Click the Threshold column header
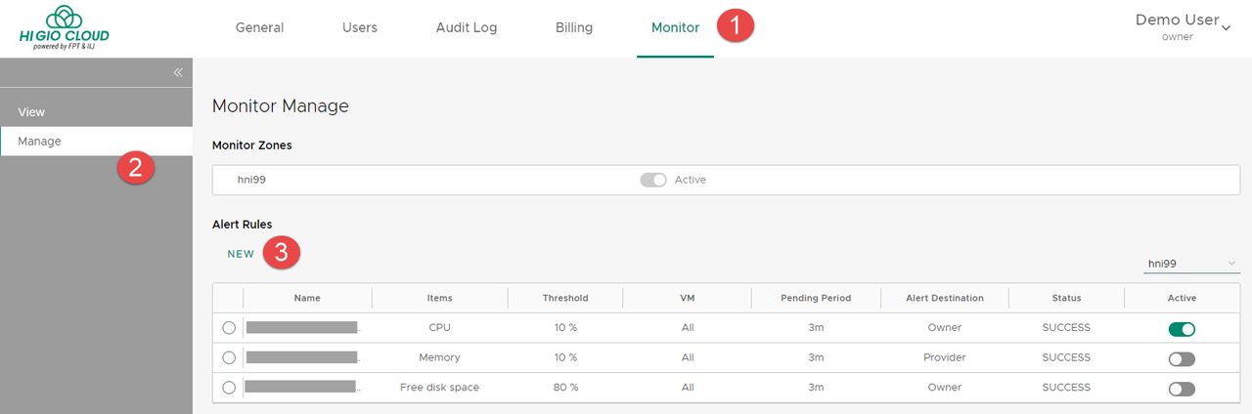The height and width of the screenshot is (414, 1252). [x=565, y=298]
